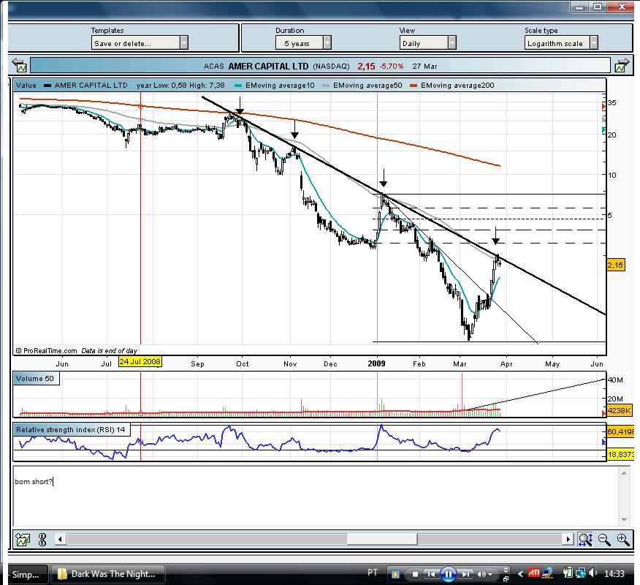The height and width of the screenshot is (585, 640).
Task: Click the network computer tray icon next to ATI
Action: pyautogui.click(x=547, y=573)
